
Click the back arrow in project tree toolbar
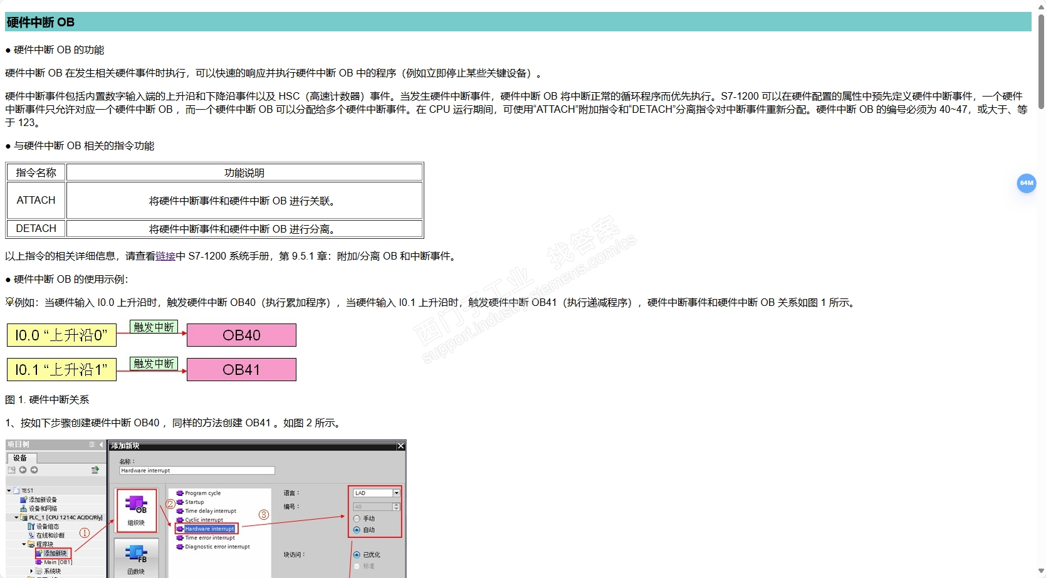coord(23,470)
